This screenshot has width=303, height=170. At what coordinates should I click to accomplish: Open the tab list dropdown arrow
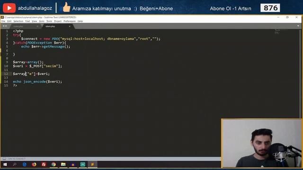click(298, 26)
